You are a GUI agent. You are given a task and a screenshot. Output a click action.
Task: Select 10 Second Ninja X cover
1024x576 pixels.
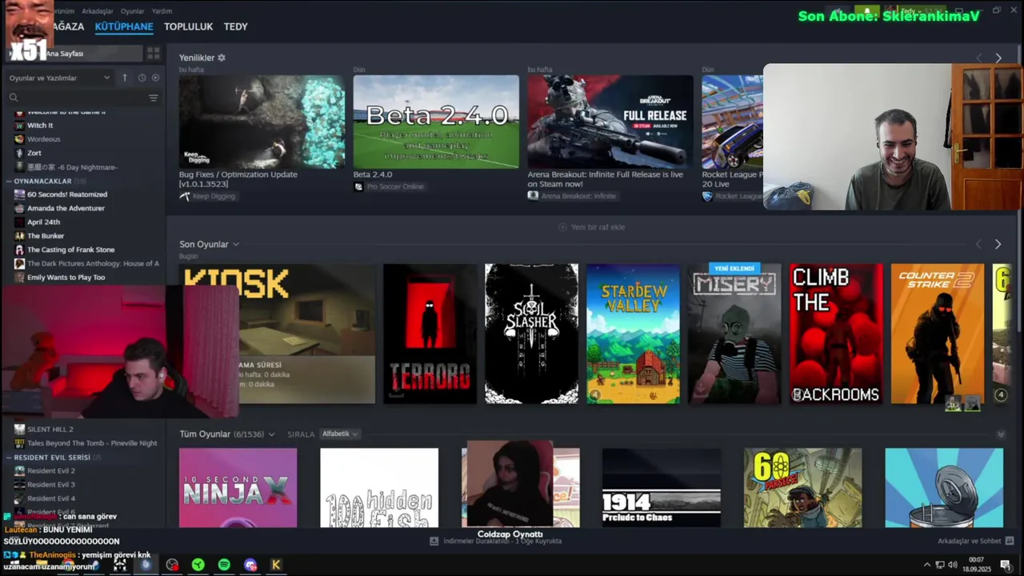(238, 488)
